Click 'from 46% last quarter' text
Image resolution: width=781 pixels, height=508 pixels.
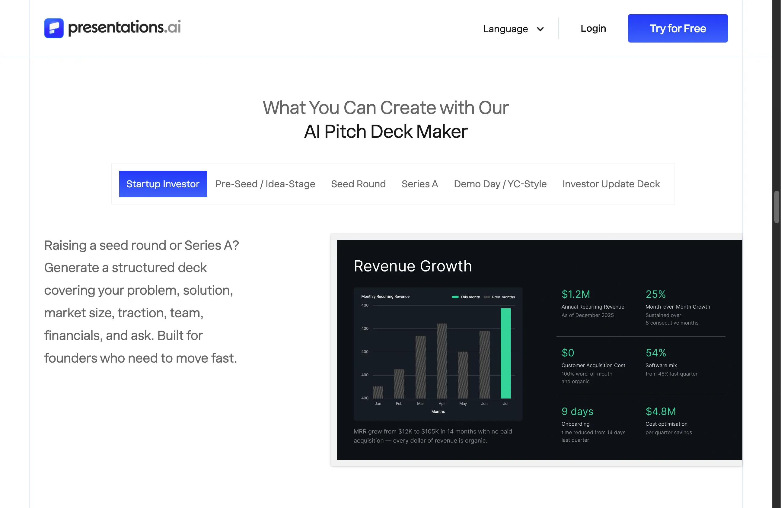(x=671, y=374)
